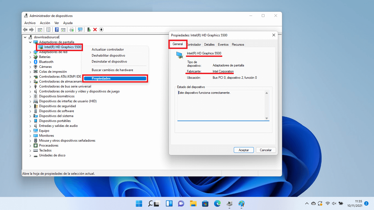The image size is (374, 210).
Task: Expand Mouse y otros dispositivos señaladores
Action: (30, 141)
